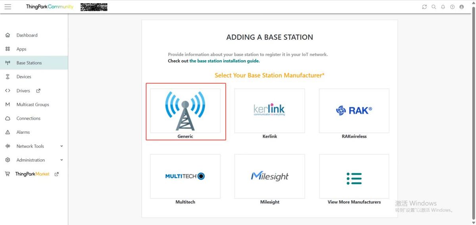Viewport: 476px width, 225px height.
Task: Click the Dashboard home icon
Action: 8,35
